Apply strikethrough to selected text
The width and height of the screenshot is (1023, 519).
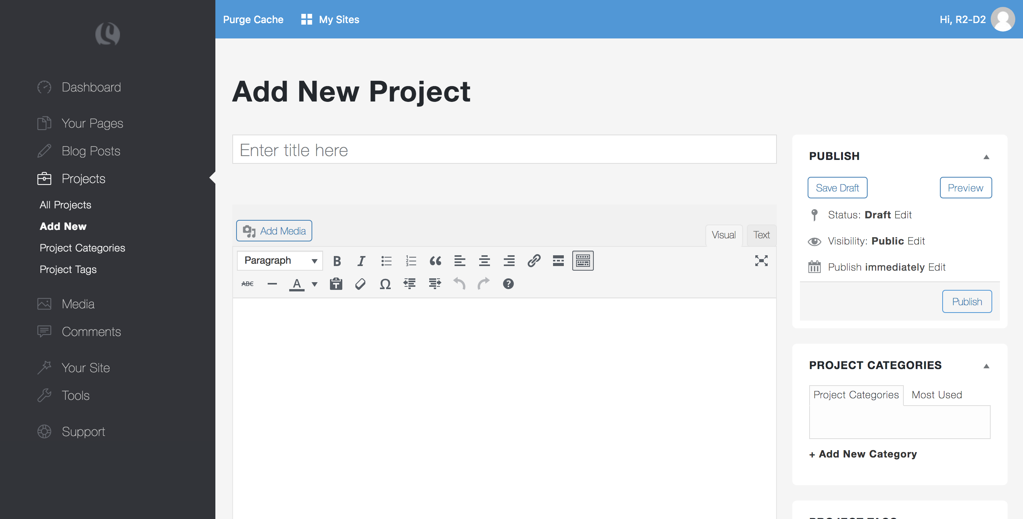coord(247,283)
